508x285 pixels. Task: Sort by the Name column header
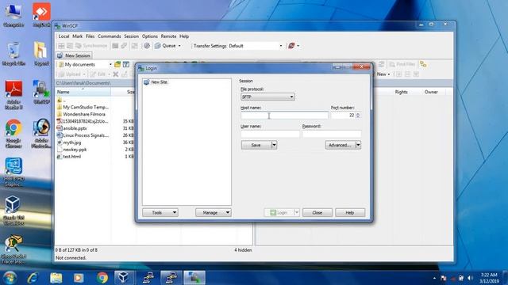click(83, 92)
